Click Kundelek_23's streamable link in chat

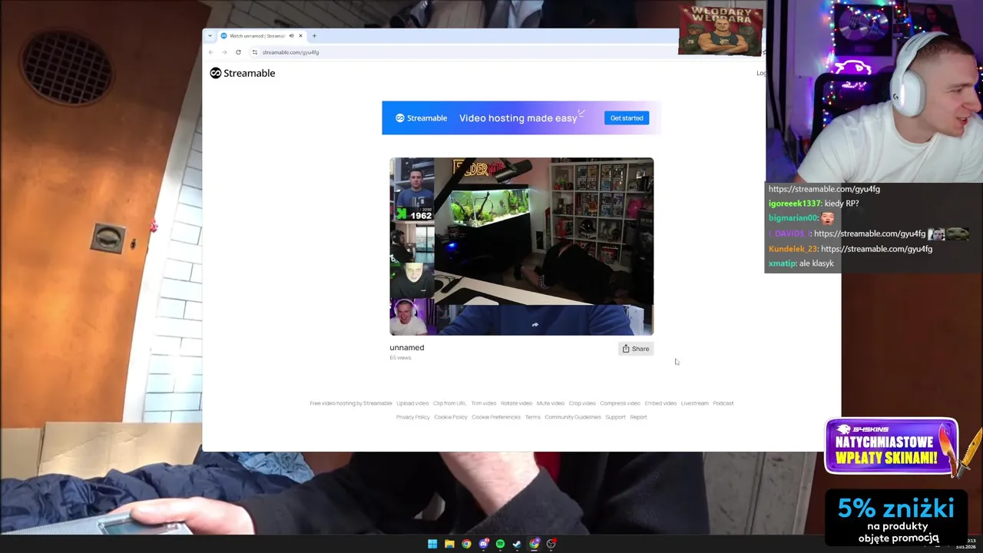876,249
